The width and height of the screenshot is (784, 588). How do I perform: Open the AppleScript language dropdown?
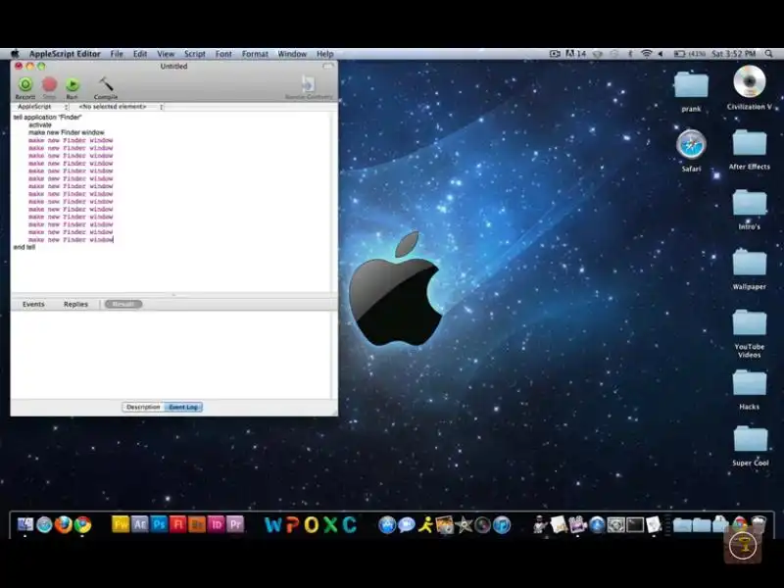(x=41, y=107)
